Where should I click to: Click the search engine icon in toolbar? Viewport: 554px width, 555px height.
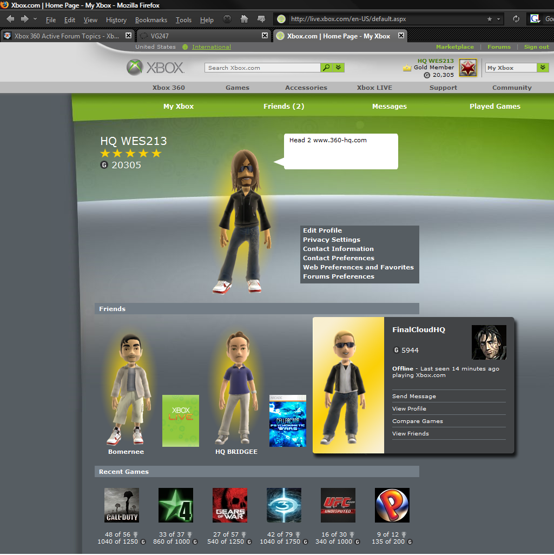[x=535, y=19]
